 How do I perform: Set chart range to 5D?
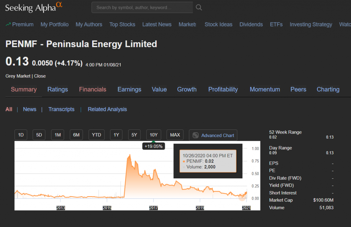pos(39,135)
